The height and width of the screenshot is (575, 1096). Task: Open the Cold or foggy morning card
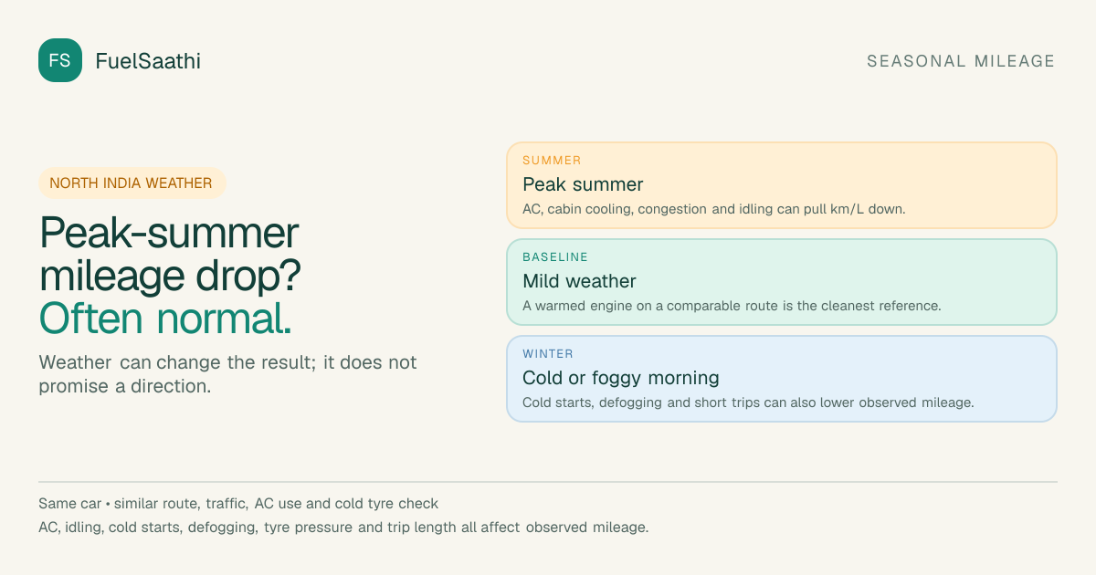[782, 379]
